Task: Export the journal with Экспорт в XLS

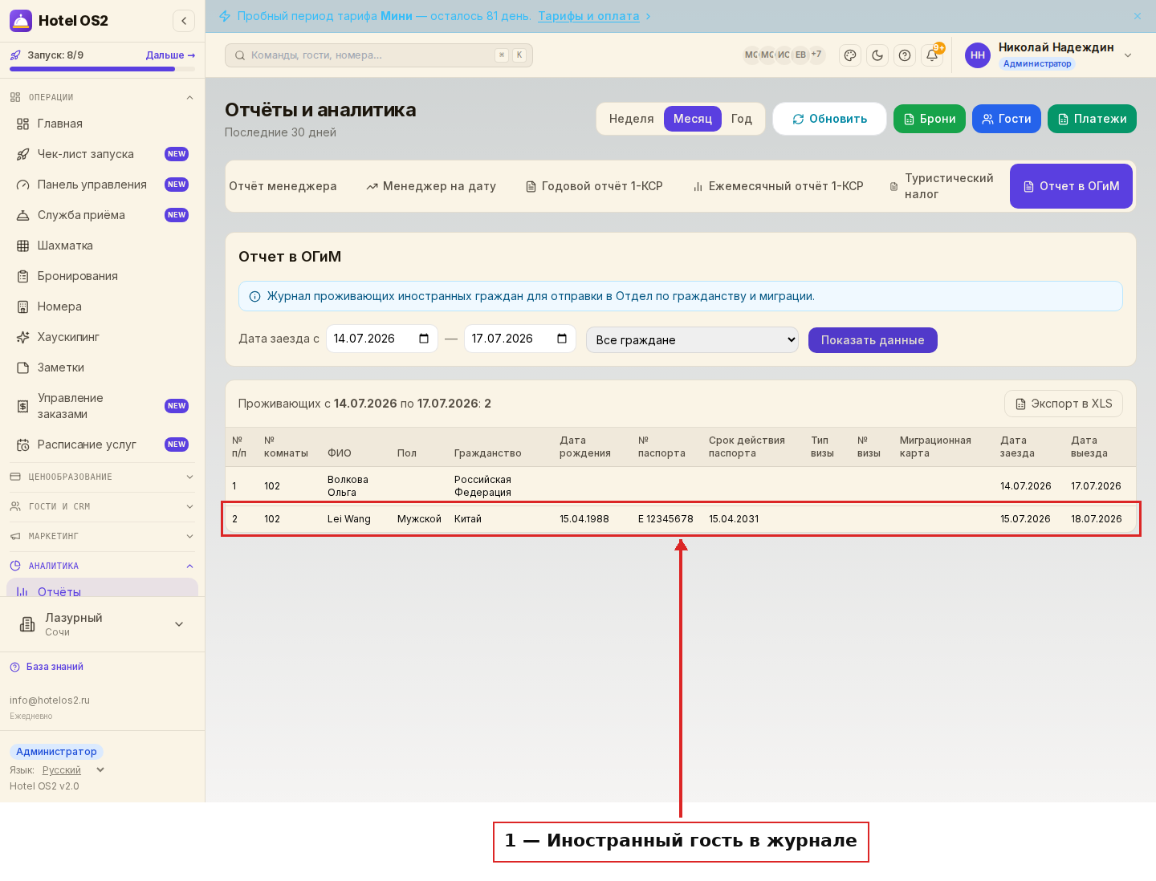Action: coord(1064,404)
